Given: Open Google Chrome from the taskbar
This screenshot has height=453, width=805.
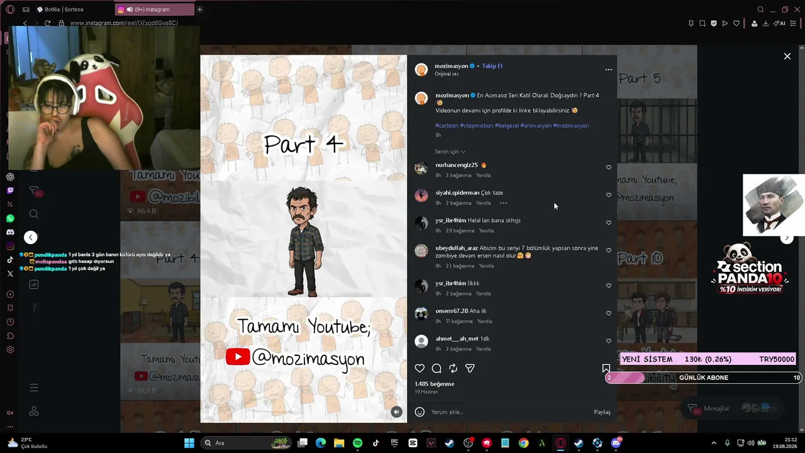Looking at the screenshot, I should click(x=523, y=443).
